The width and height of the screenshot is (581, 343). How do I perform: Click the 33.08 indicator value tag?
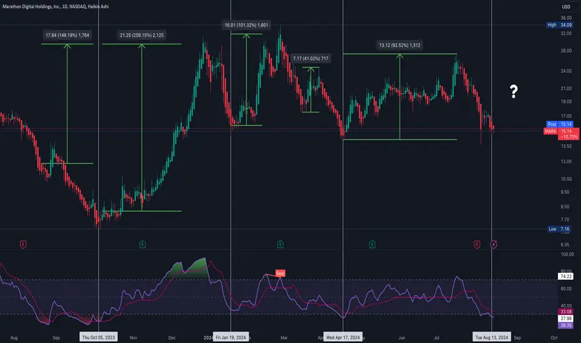tap(566, 311)
